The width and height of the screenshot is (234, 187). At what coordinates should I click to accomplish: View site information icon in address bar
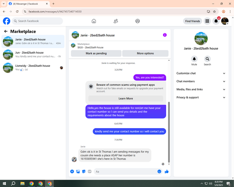coord(25,12)
